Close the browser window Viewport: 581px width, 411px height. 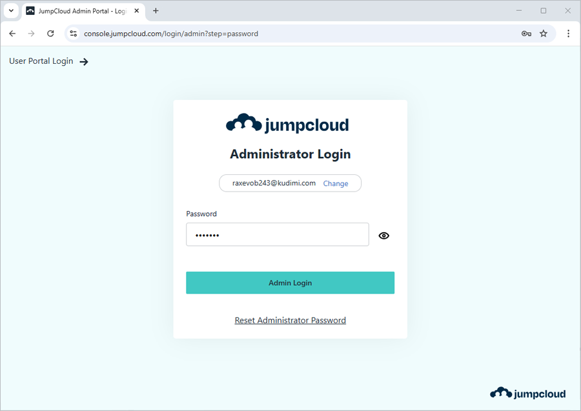pos(567,11)
